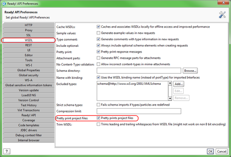Toggle the Cache WSDLs checkbox
Screen dimensions: 231x157
click(x=98, y=27)
